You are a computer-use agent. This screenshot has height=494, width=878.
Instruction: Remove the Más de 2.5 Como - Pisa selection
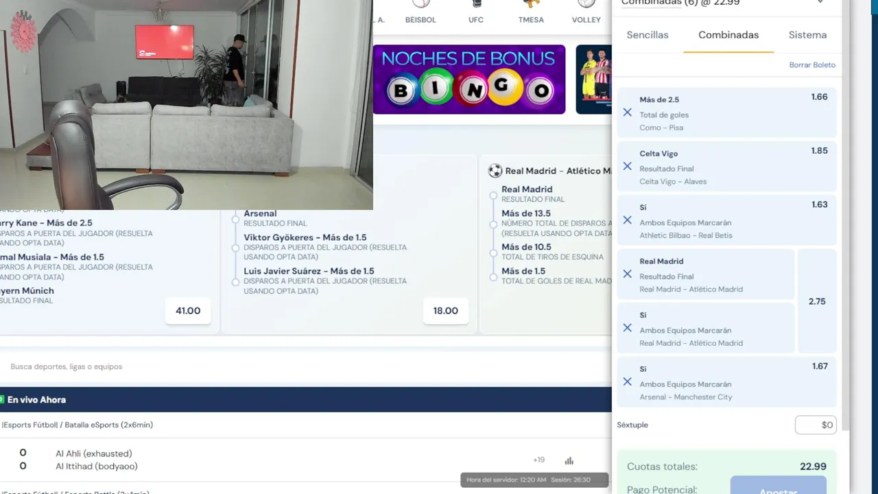[627, 113]
